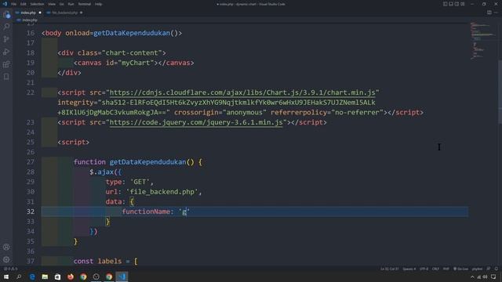Screen dimensions: 502x282
Task: Place cursor after functionName value on line 32
Action: coord(190,211)
